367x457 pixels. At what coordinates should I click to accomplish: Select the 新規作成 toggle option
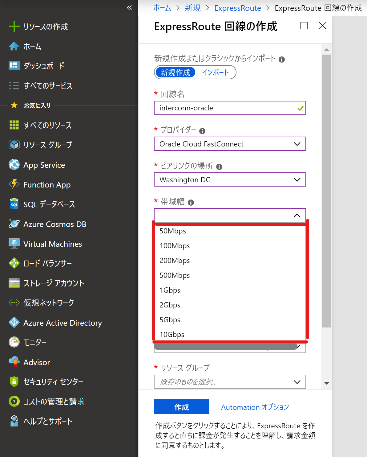(x=175, y=72)
